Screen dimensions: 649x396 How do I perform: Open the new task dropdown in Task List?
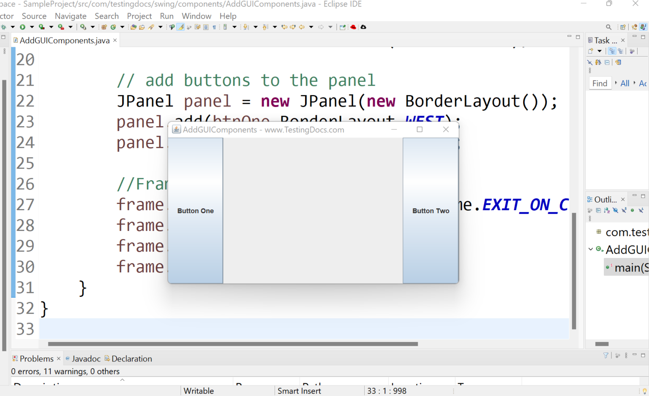[x=600, y=51]
